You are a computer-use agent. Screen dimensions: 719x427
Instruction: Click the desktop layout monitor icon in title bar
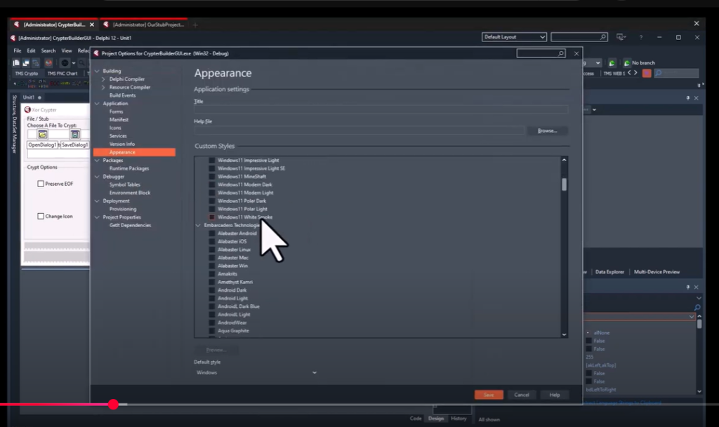(621, 37)
